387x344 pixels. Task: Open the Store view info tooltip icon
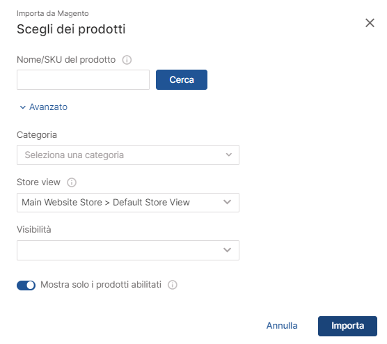[x=72, y=182]
